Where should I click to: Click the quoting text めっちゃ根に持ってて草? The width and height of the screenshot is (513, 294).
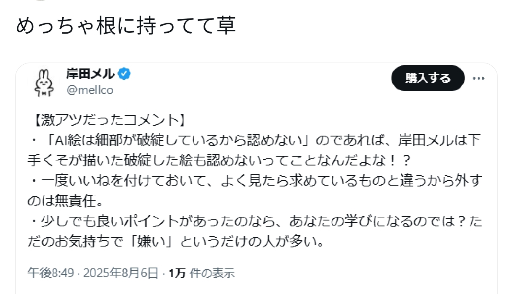[126, 26]
